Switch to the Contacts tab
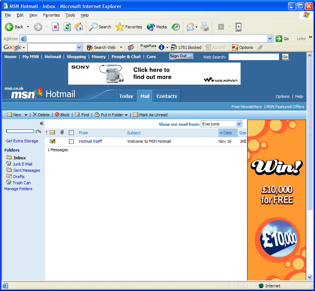The width and height of the screenshot is (315, 291). coord(167,96)
